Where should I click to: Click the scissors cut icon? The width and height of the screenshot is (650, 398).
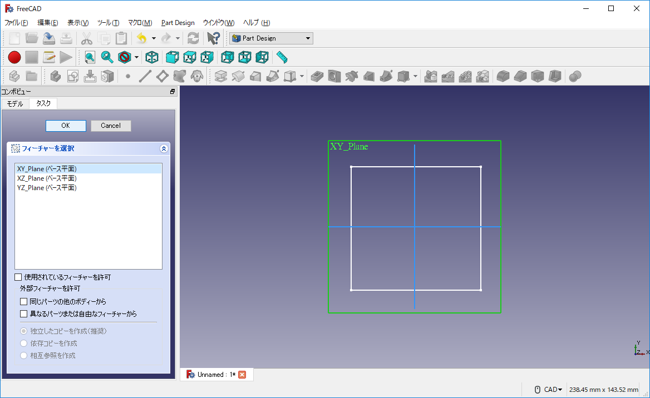(x=86, y=38)
